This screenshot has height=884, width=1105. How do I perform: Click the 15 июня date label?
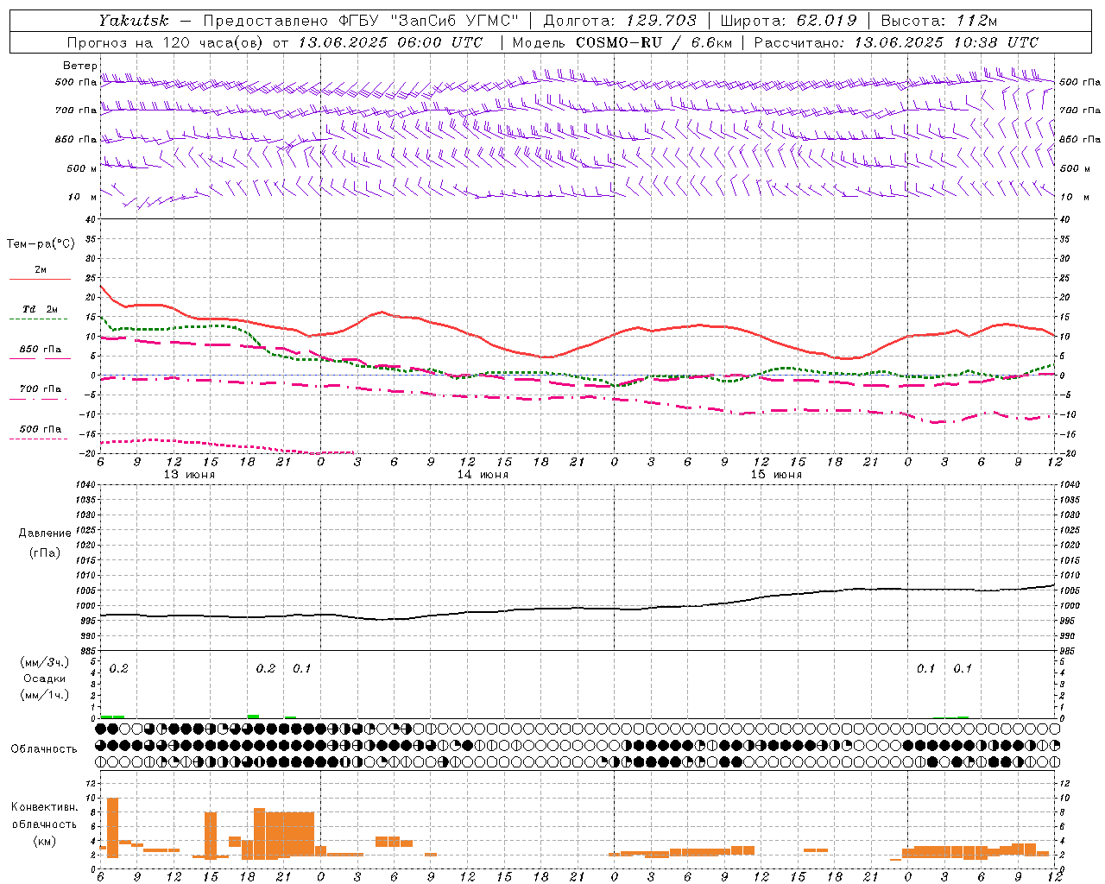pos(776,475)
